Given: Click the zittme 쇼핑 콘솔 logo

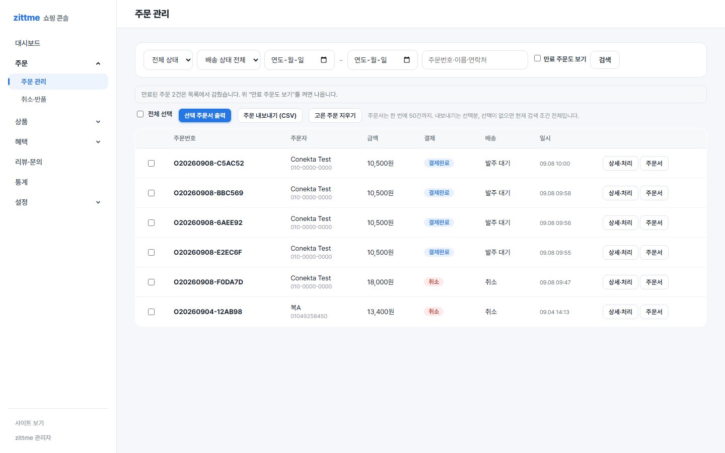Looking at the screenshot, I should (41, 18).
